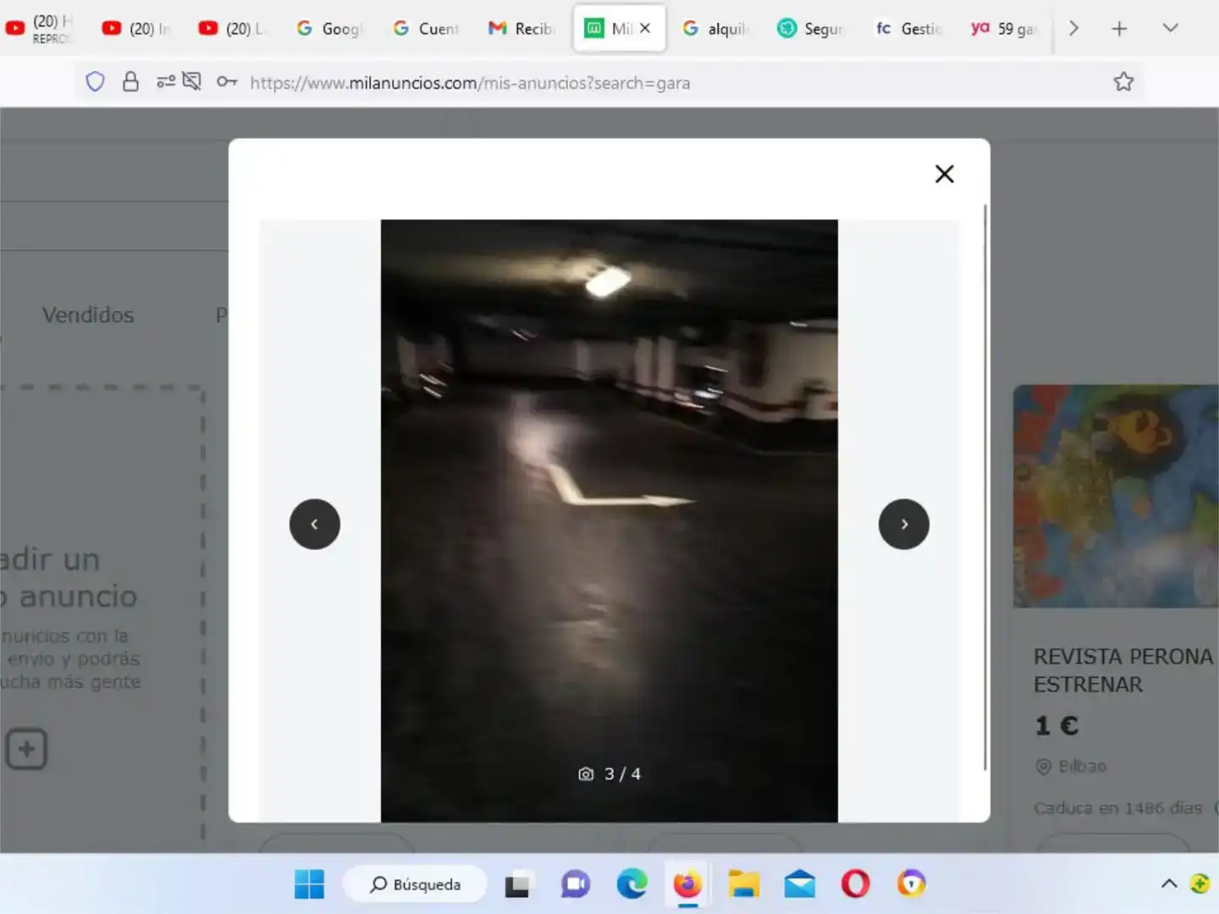The width and height of the screenshot is (1219, 914).
Task: Open the REVISTA PERONA listing thumbnail
Action: coord(1116,496)
